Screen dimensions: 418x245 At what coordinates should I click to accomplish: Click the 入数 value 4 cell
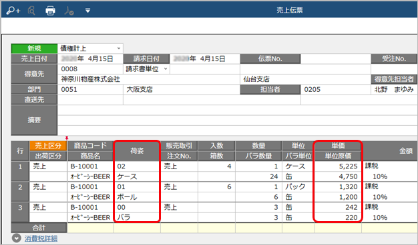(x=216, y=166)
